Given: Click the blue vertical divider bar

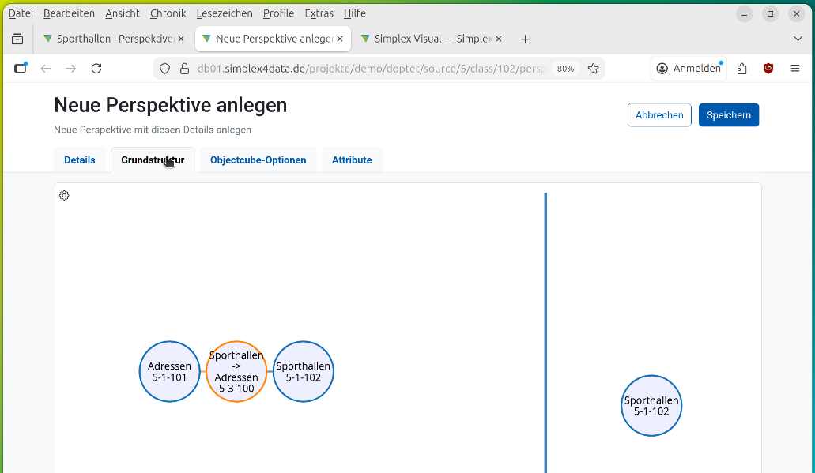Looking at the screenshot, I should coord(545,332).
